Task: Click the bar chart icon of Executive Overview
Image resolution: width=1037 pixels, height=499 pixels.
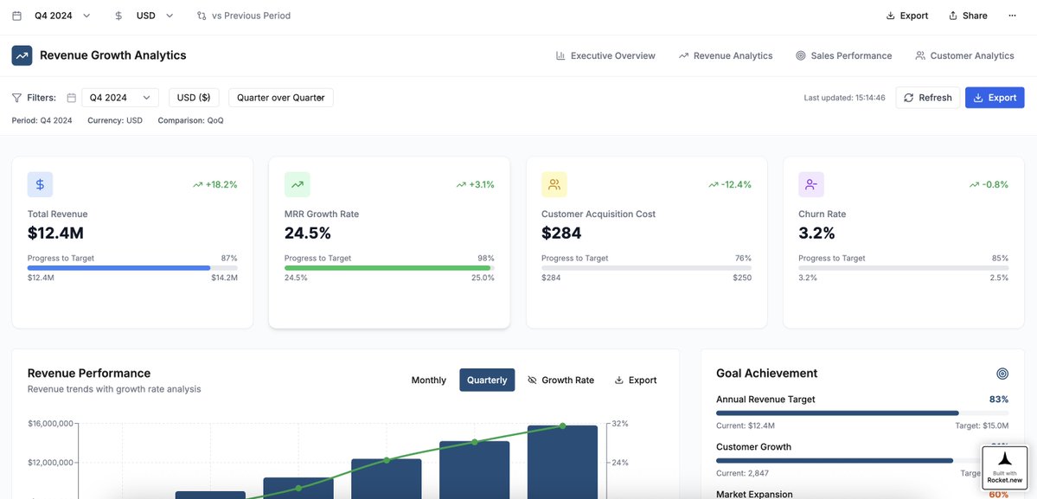Action: pyautogui.click(x=560, y=55)
